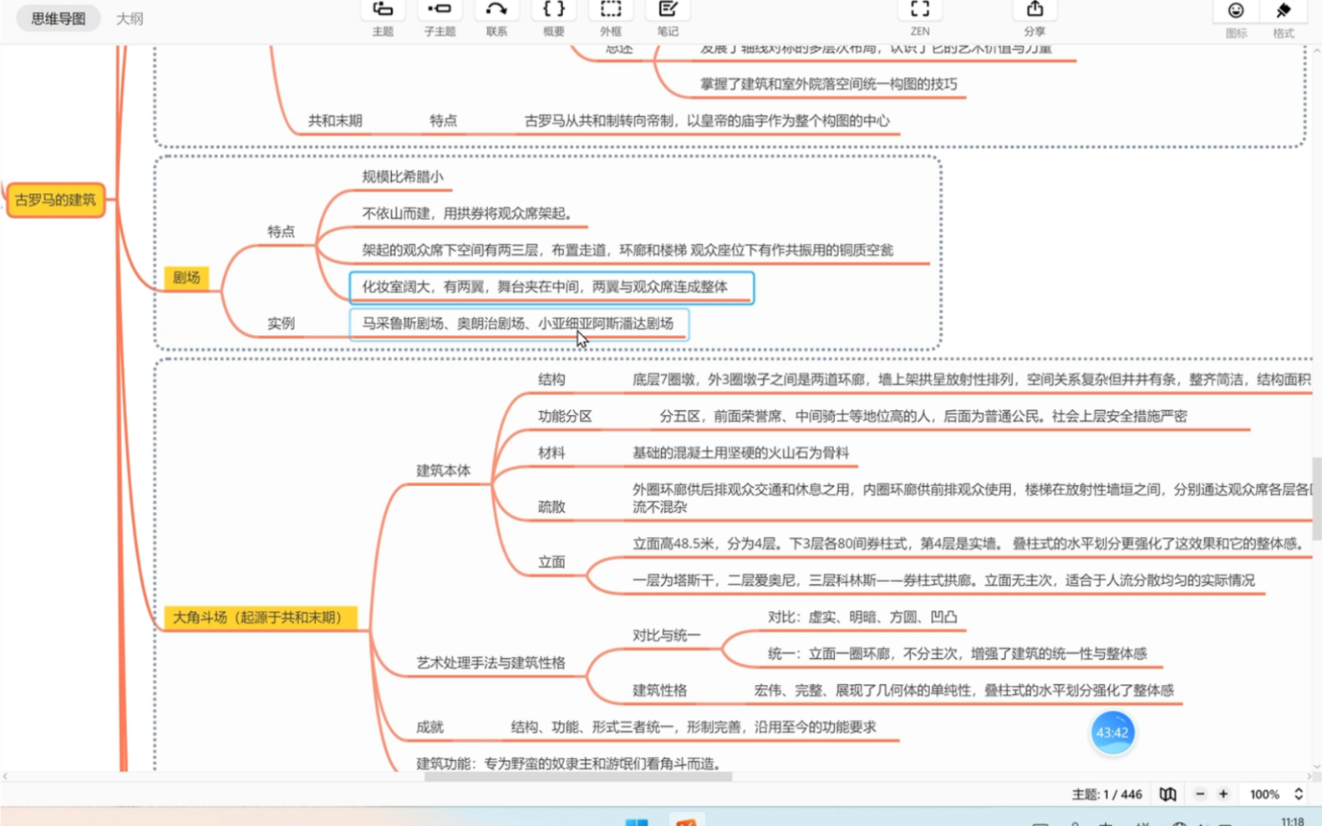Click the blue 43:42 timer bubble
Screen dimensions: 1322x826
1112,732
